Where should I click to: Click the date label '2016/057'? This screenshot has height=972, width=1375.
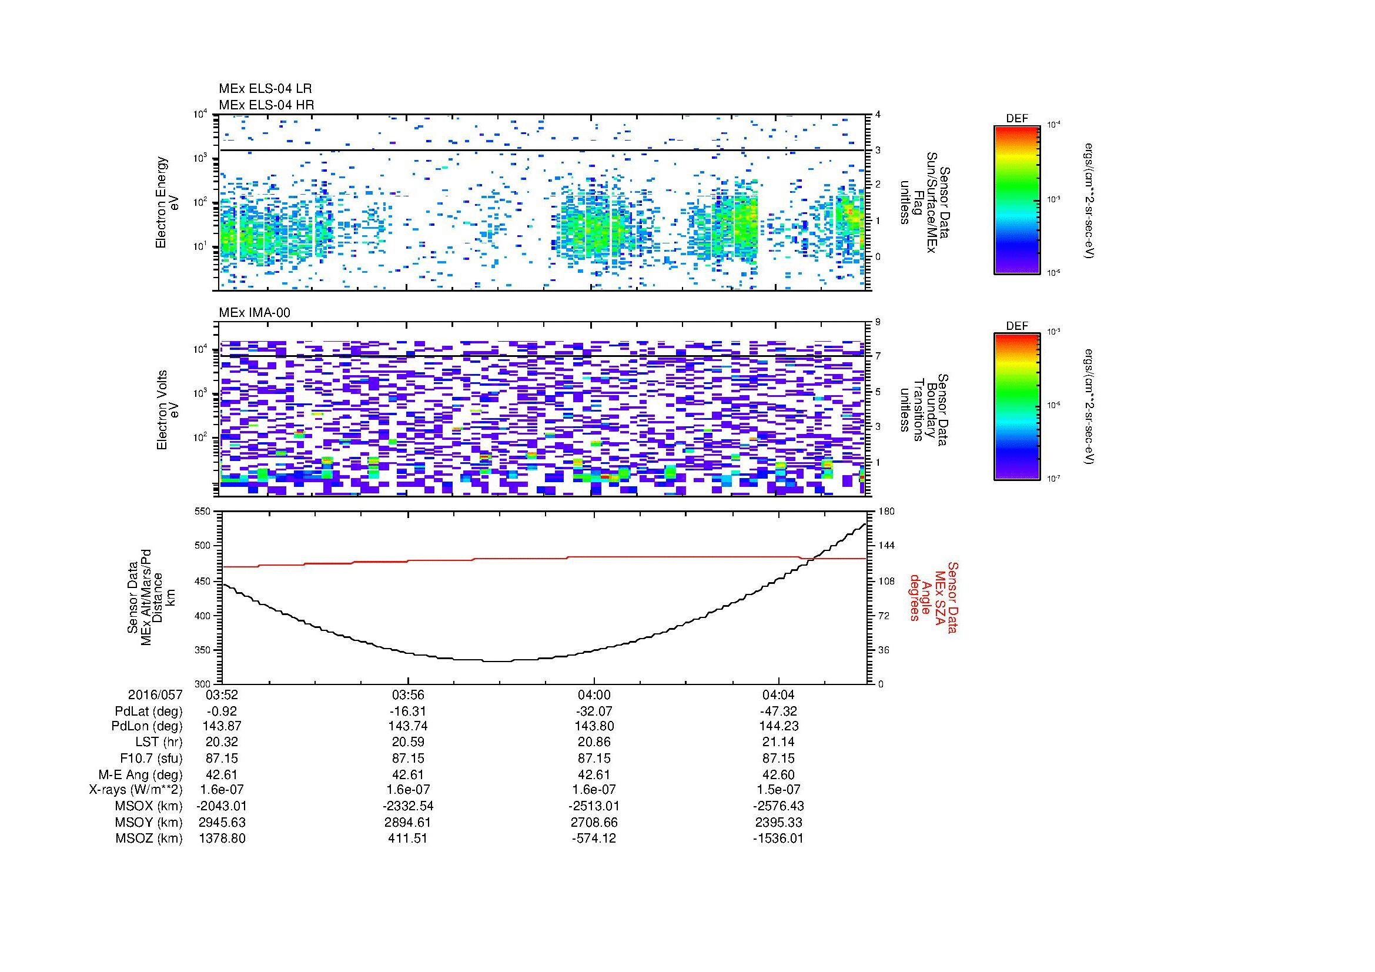click(x=155, y=695)
